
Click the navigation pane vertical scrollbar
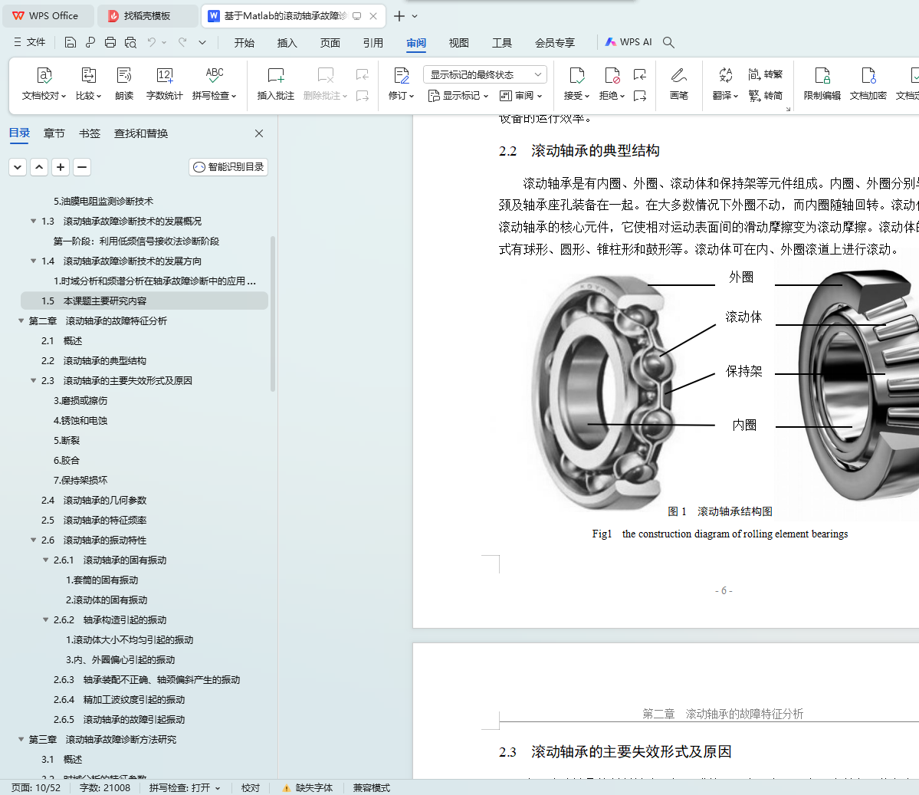pos(273,314)
